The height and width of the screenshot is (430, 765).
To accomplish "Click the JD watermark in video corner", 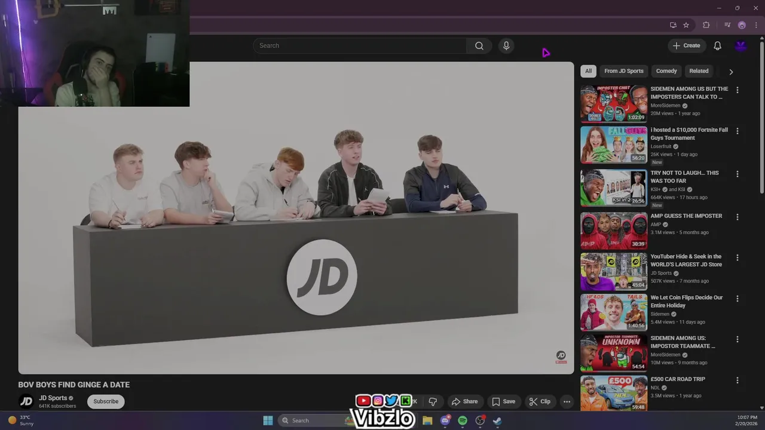I will click(561, 357).
